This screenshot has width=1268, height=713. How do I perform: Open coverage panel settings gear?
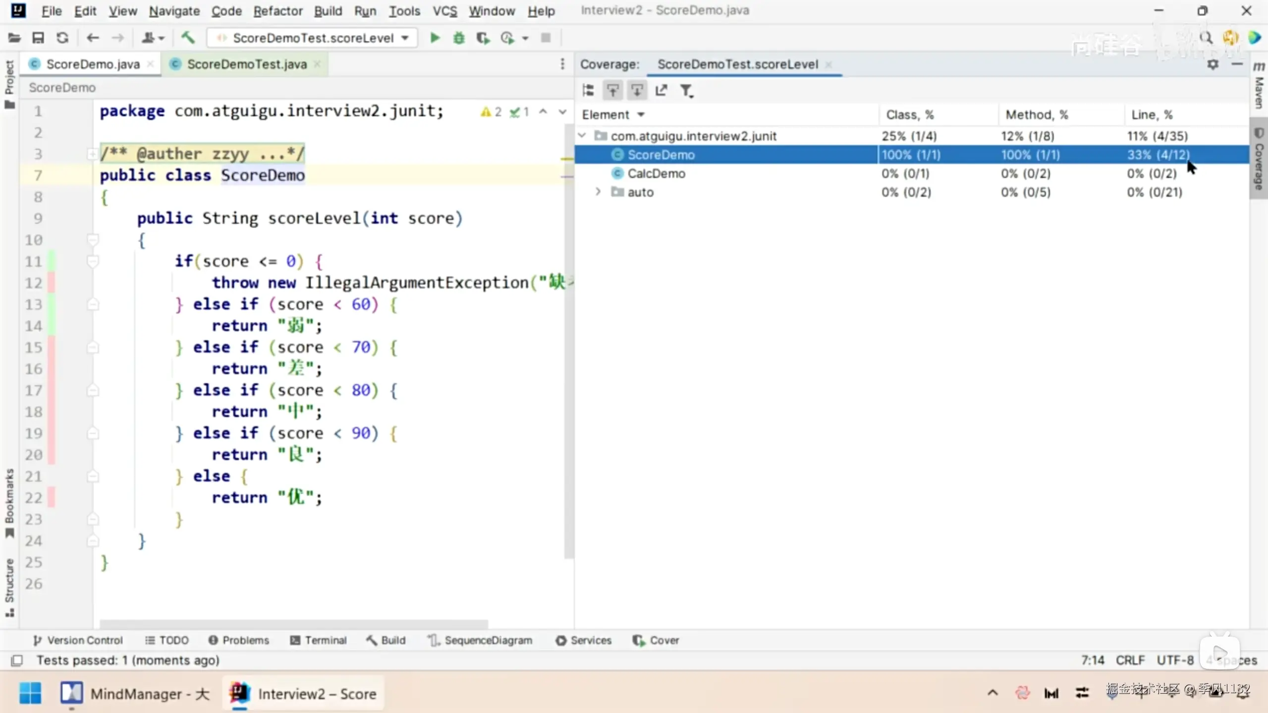pos(1212,64)
